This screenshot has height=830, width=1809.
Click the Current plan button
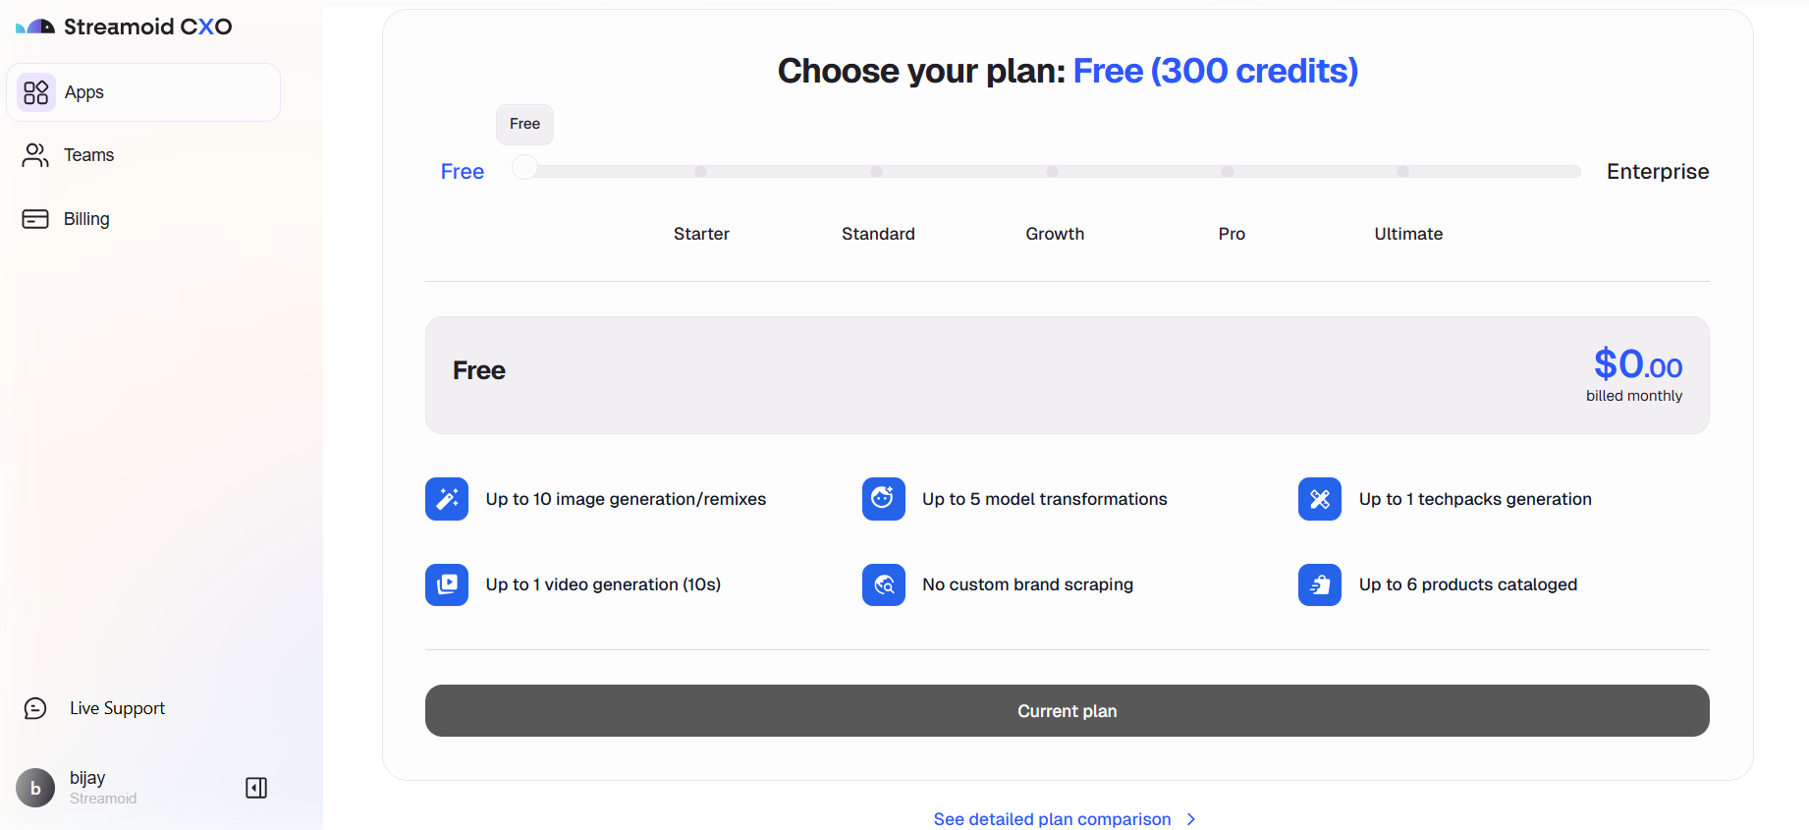click(1067, 710)
